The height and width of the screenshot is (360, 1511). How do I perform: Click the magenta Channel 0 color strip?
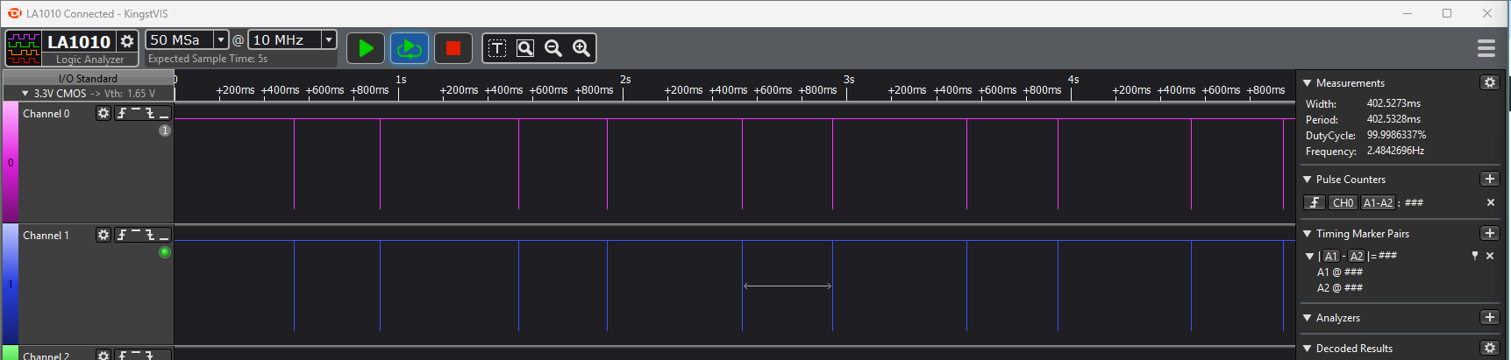[10, 162]
